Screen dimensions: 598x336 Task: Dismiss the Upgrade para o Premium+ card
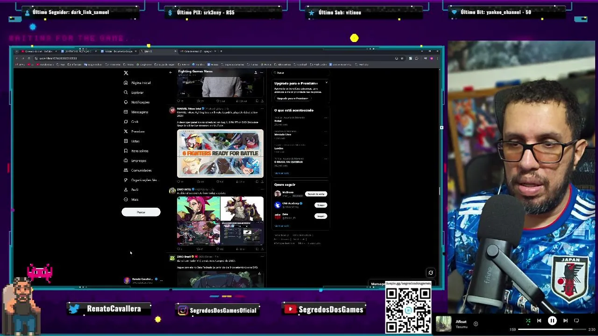point(326,83)
